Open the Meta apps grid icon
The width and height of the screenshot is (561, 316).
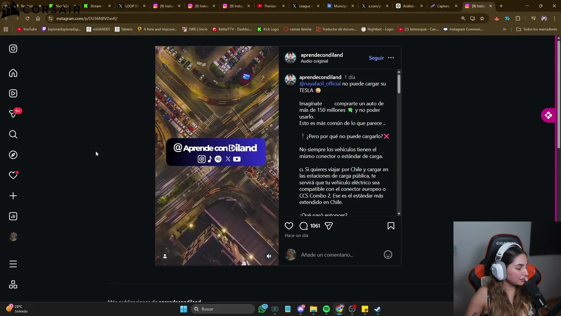(13, 285)
